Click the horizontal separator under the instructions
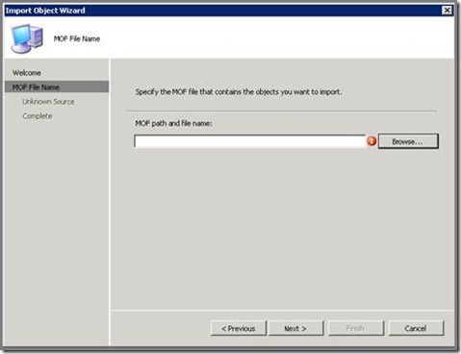Screen dimensions: 461x354 (x=281, y=112)
